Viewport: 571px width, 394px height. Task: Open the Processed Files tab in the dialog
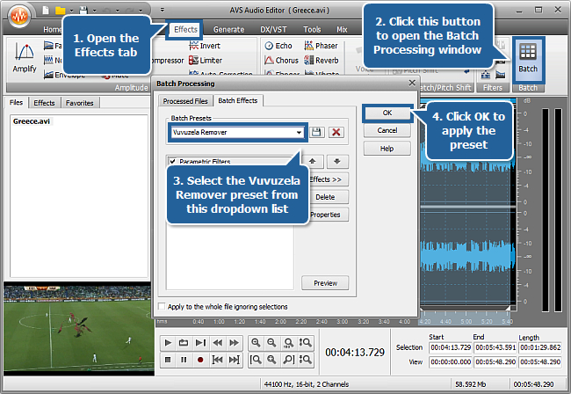[185, 101]
